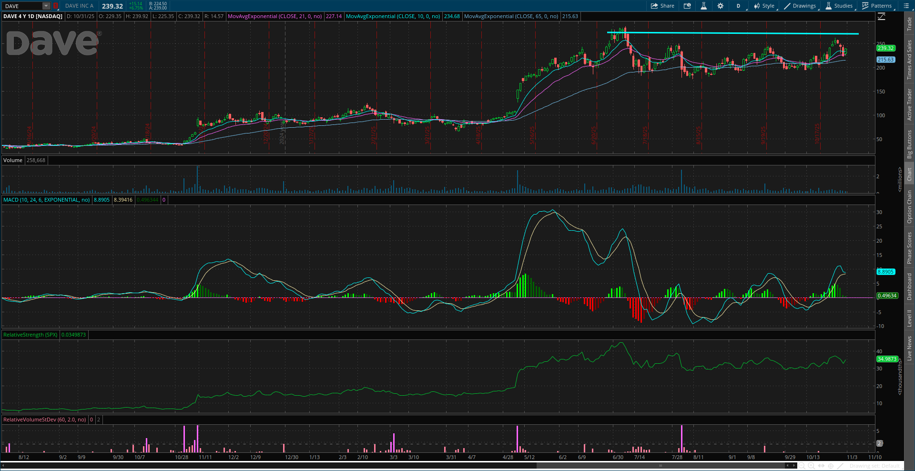Zoom in using the magnifier plus icon

click(812, 466)
